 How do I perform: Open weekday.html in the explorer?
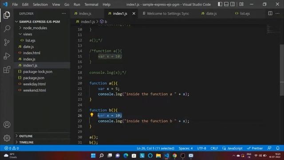click(x=42, y=84)
